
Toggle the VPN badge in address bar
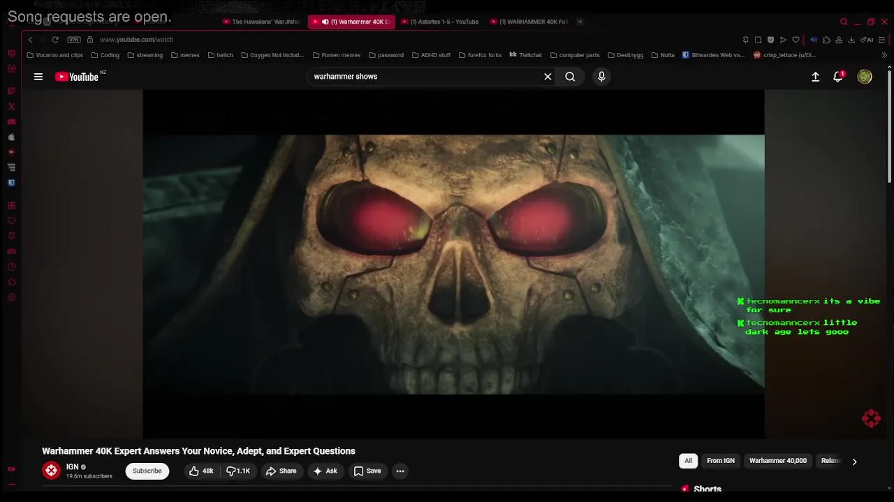pyautogui.click(x=74, y=40)
